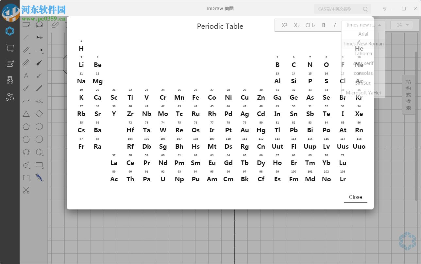The width and height of the screenshot is (421, 264).
Task: Open the flask panel in the sidebar
Action: tap(9, 80)
